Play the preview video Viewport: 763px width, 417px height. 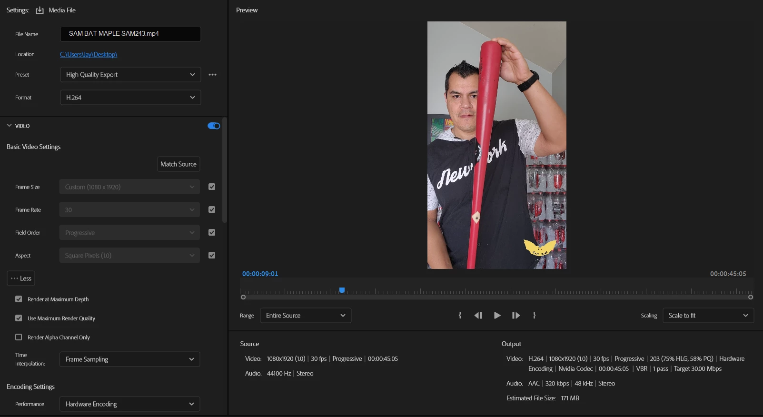497,316
